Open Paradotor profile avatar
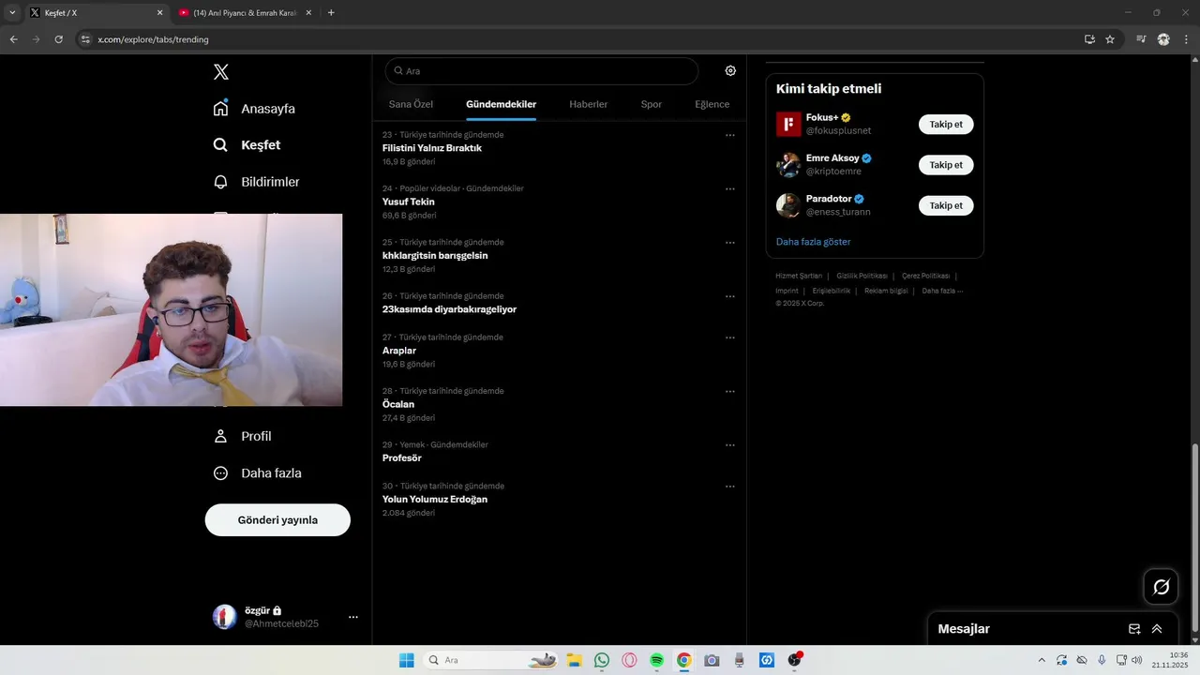This screenshot has height=675, width=1200. point(788,205)
